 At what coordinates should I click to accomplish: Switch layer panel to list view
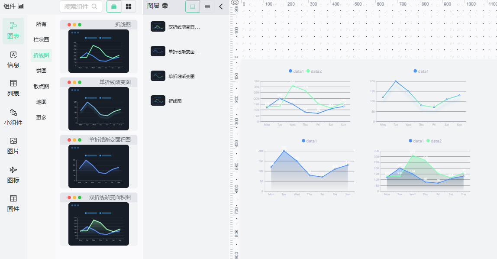tap(207, 6)
